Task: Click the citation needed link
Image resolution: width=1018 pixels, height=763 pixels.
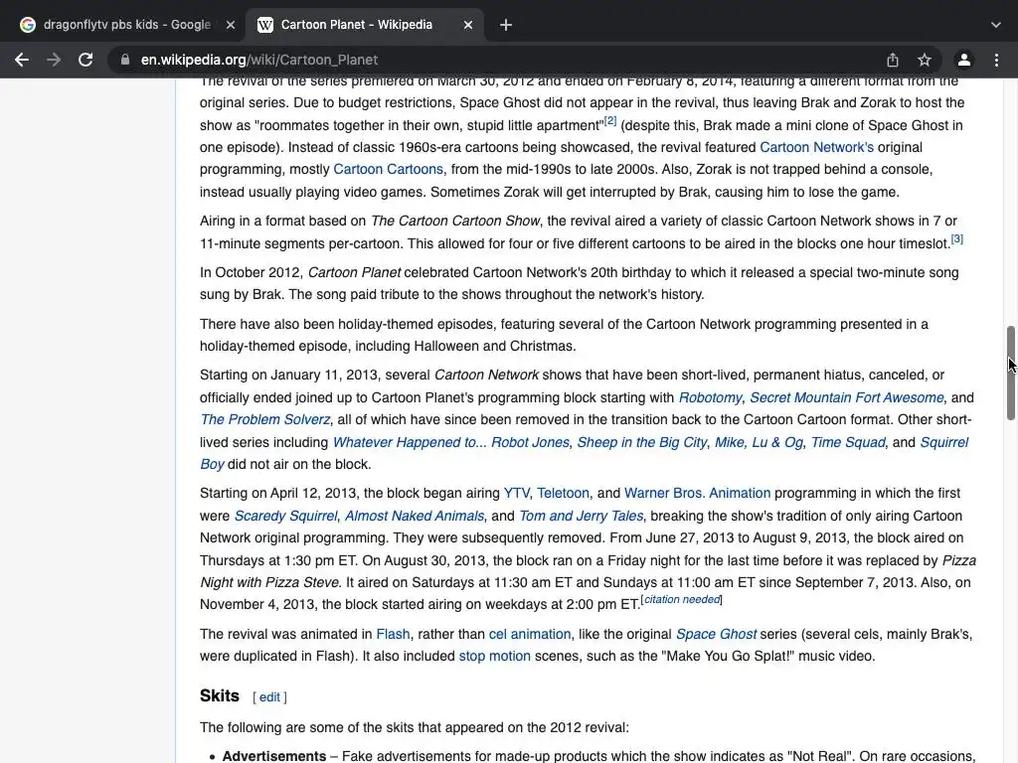Action: coord(682,599)
